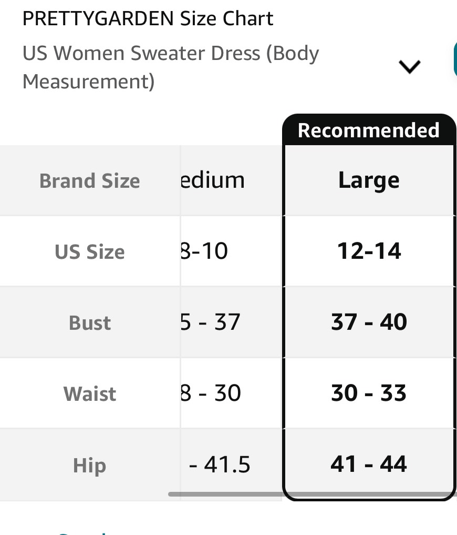
Task: Open the US Women Sweater Dress selector
Action: pyautogui.click(x=222, y=67)
